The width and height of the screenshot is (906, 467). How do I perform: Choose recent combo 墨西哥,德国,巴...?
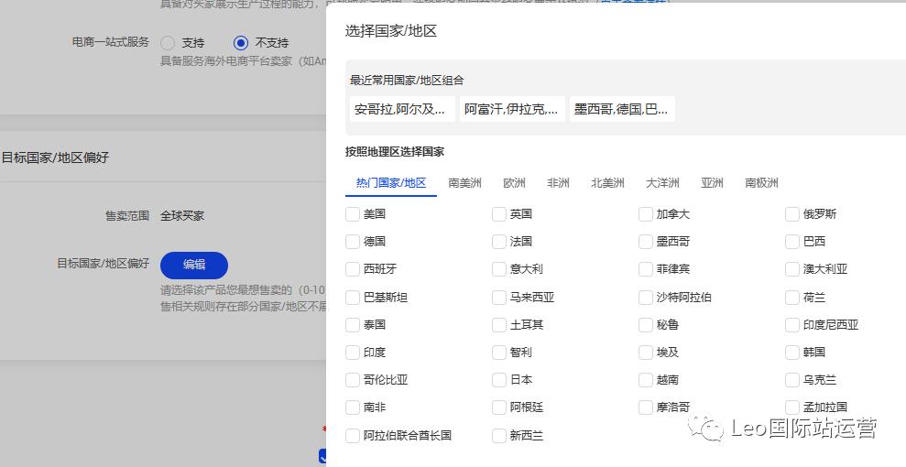pos(622,109)
